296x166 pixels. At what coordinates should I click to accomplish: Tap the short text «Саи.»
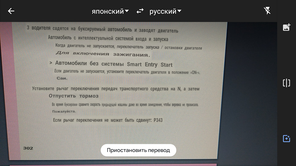coord(62,78)
